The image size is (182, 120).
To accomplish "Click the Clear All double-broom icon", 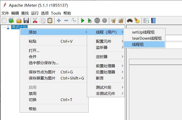I will coord(121,20).
